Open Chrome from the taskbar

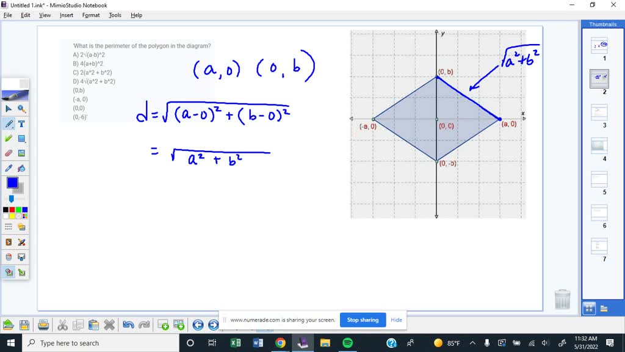coord(280,343)
